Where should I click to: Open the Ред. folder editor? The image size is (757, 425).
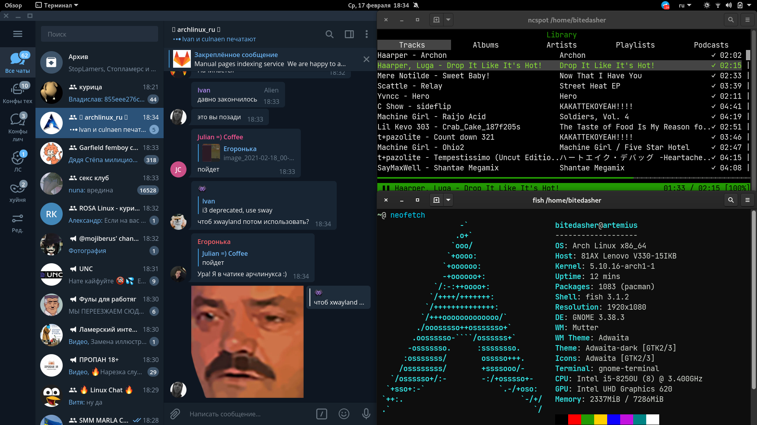tap(18, 223)
